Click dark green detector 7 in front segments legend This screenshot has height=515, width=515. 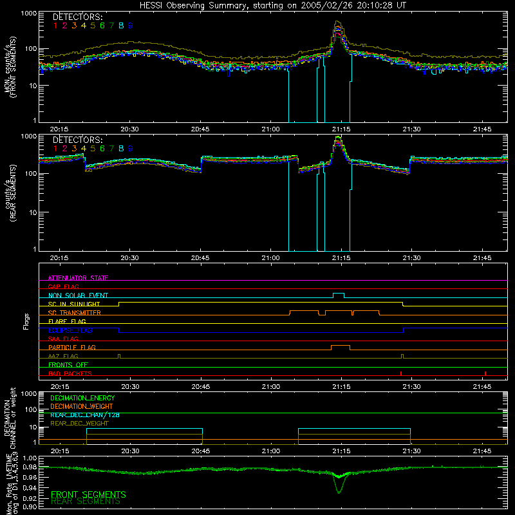111,26
